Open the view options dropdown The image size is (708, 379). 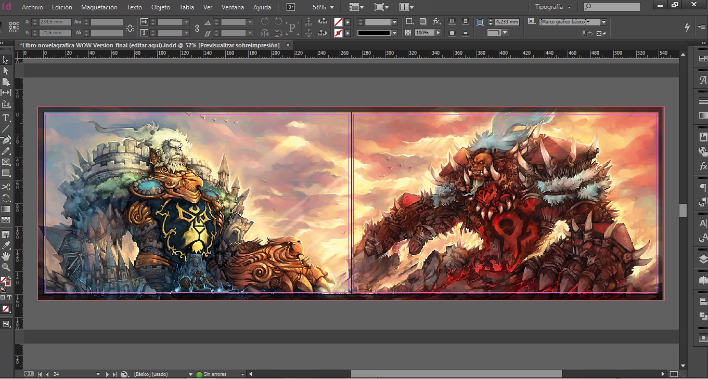[357, 7]
